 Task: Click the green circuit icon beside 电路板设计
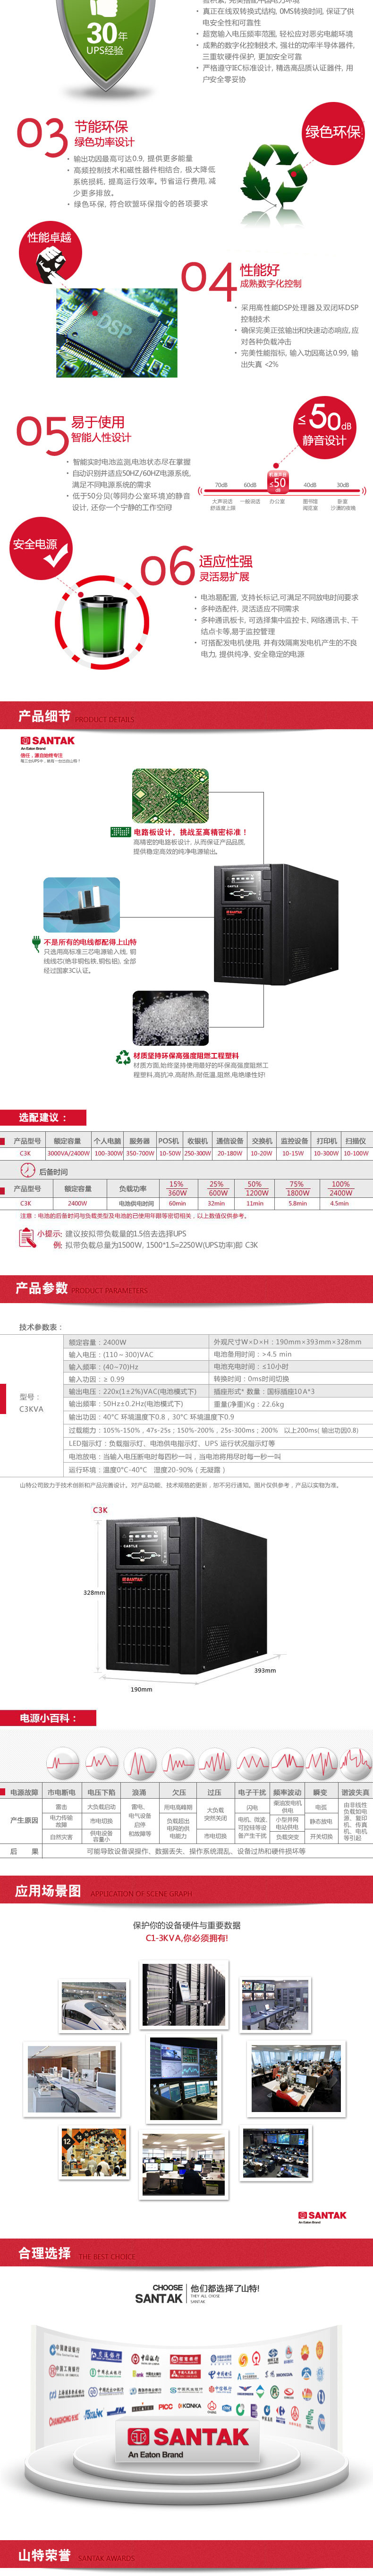(x=122, y=831)
